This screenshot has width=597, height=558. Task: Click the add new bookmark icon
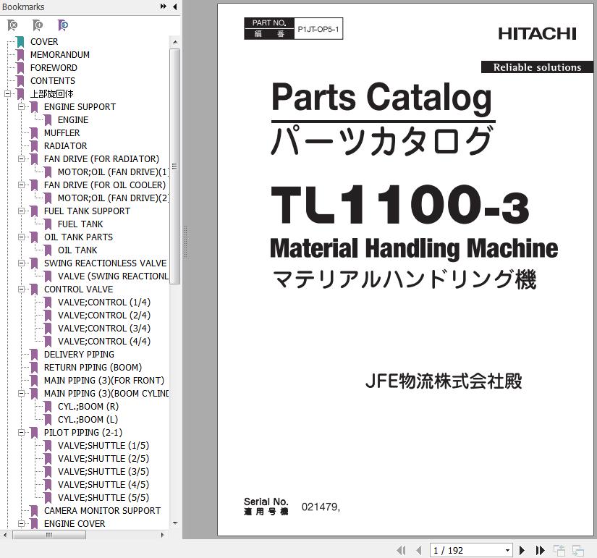(x=38, y=25)
